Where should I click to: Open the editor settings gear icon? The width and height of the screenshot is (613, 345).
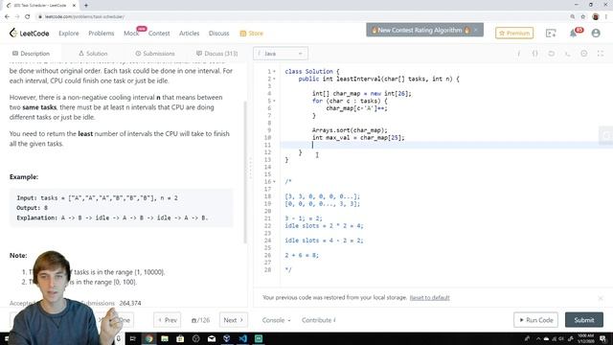pos(583,54)
